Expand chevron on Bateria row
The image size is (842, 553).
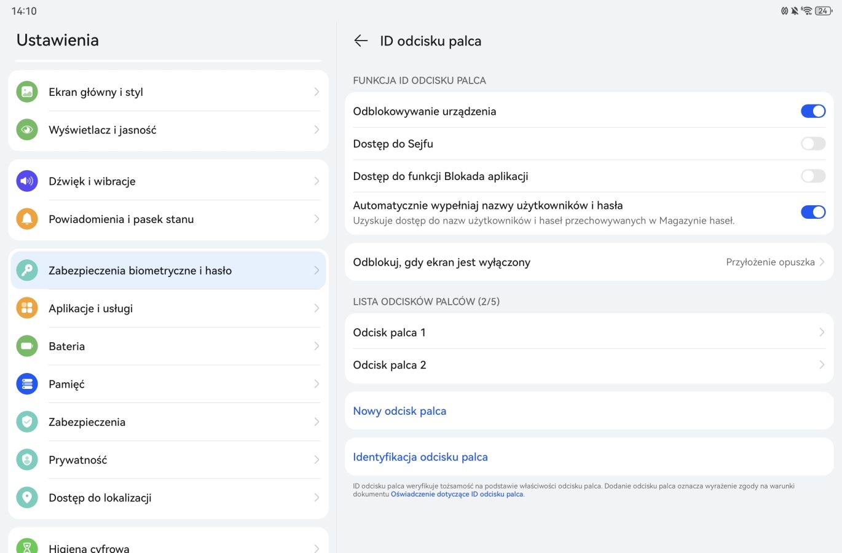click(x=317, y=346)
